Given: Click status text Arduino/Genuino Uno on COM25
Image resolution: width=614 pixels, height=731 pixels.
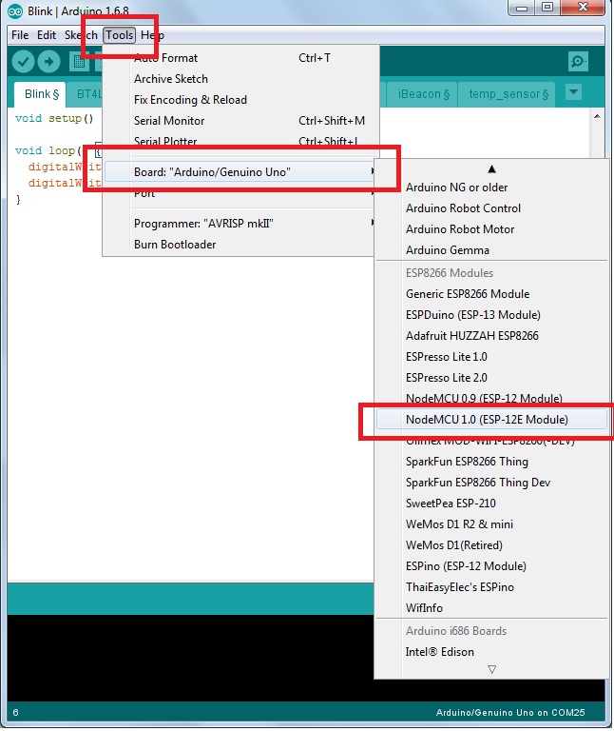Looking at the screenshot, I should [510, 712].
